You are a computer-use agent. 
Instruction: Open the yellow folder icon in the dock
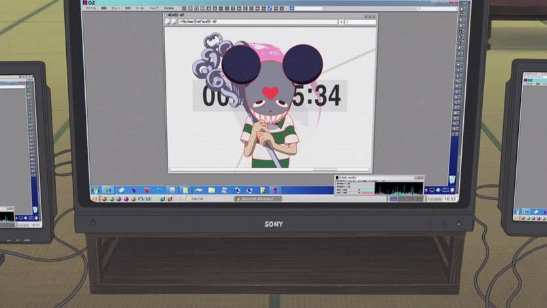click(184, 190)
